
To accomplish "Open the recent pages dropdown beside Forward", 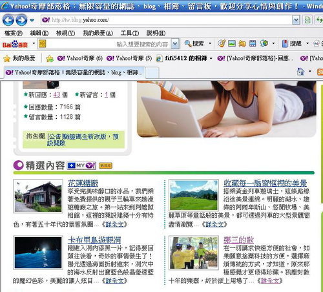I will [x=32, y=21].
